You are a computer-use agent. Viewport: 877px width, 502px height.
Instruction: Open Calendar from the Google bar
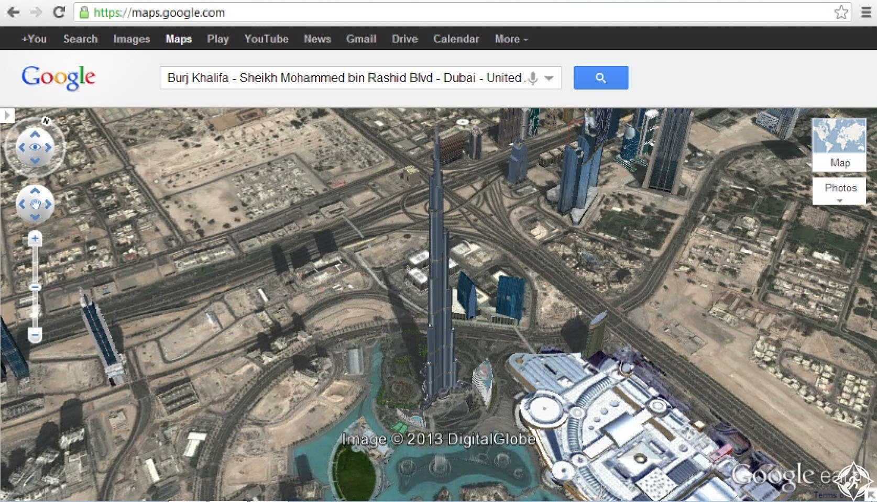[x=456, y=39]
